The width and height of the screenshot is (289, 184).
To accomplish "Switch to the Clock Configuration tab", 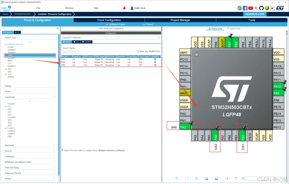I will click(109, 20).
